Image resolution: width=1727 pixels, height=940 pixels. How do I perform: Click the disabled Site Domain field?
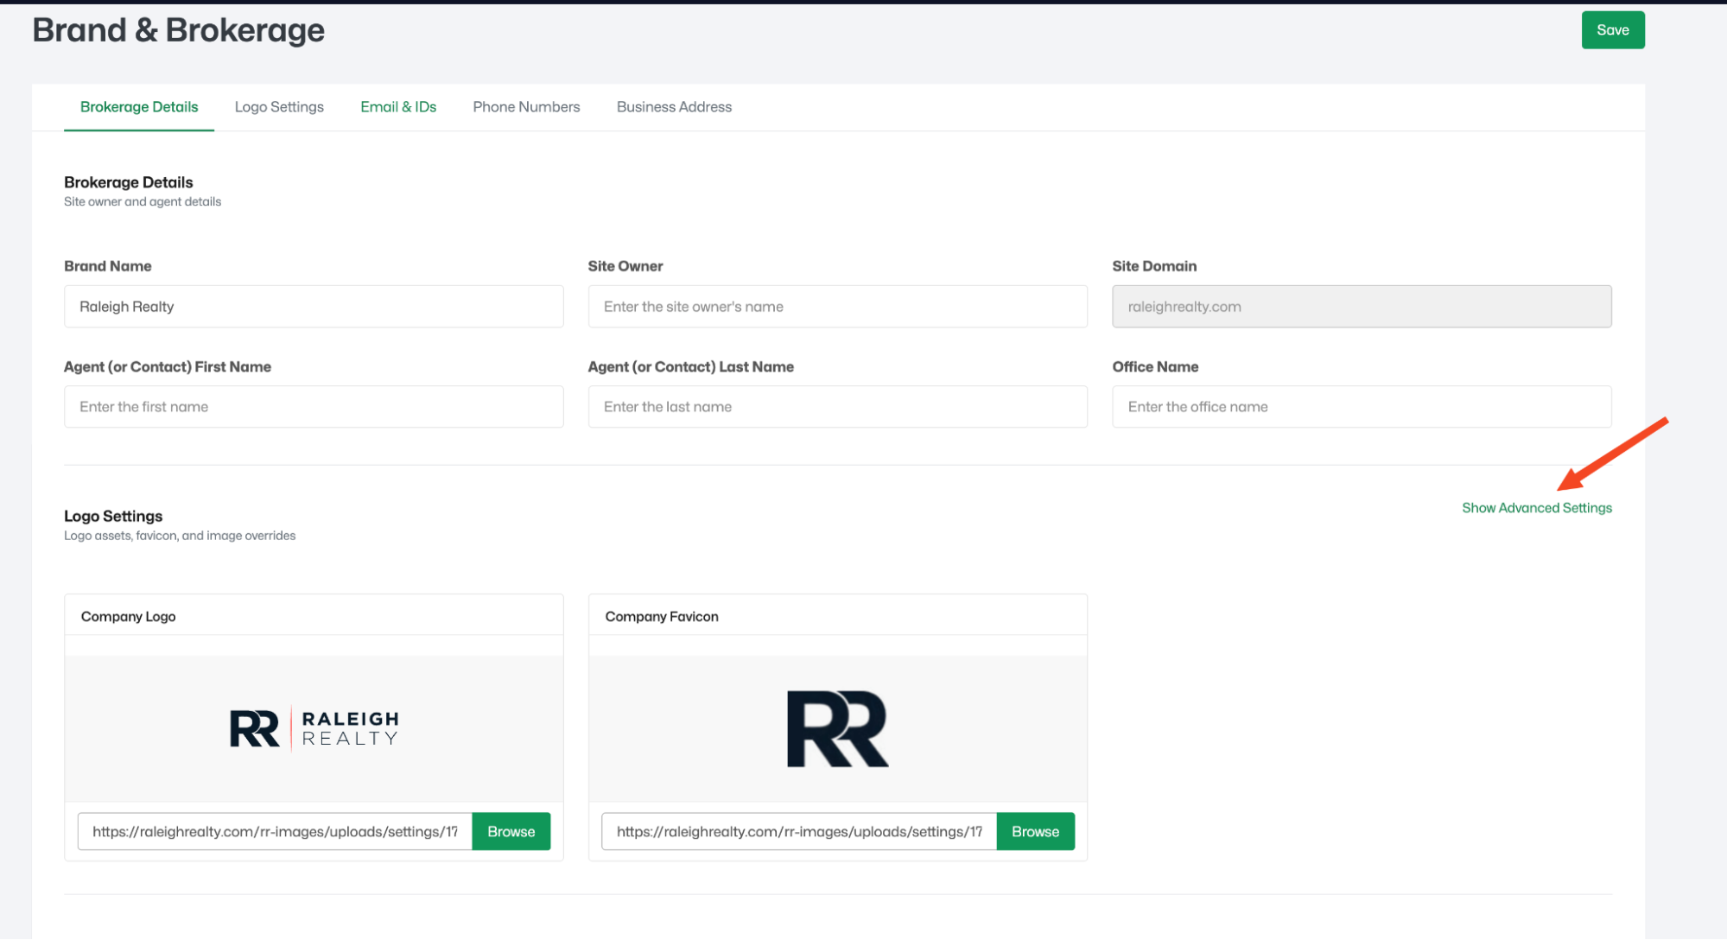(x=1362, y=307)
